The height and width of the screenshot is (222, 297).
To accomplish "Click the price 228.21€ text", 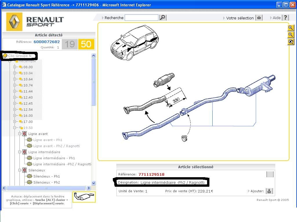I will 205,191.
